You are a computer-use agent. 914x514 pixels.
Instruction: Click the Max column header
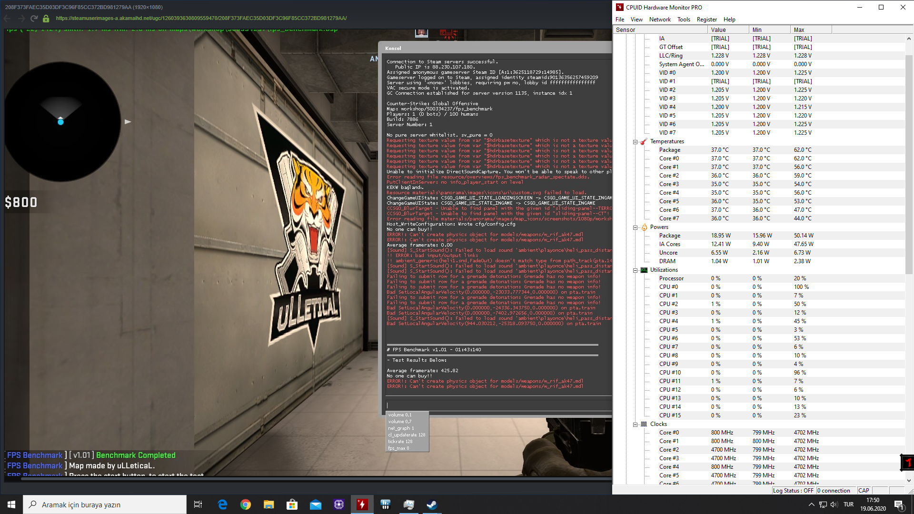coord(811,30)
